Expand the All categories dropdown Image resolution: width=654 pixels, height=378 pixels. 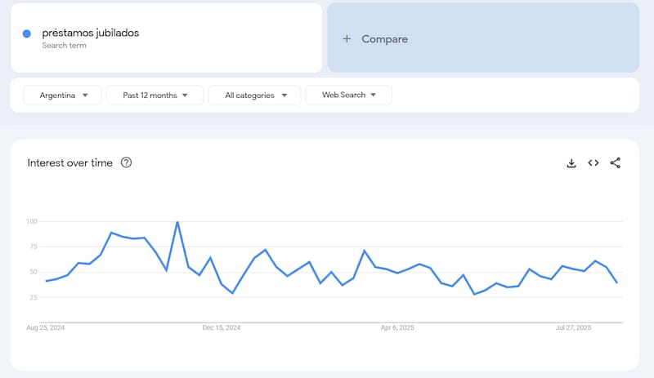[254, 96]
